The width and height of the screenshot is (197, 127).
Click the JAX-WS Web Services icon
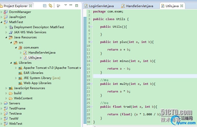coord(11,32)
